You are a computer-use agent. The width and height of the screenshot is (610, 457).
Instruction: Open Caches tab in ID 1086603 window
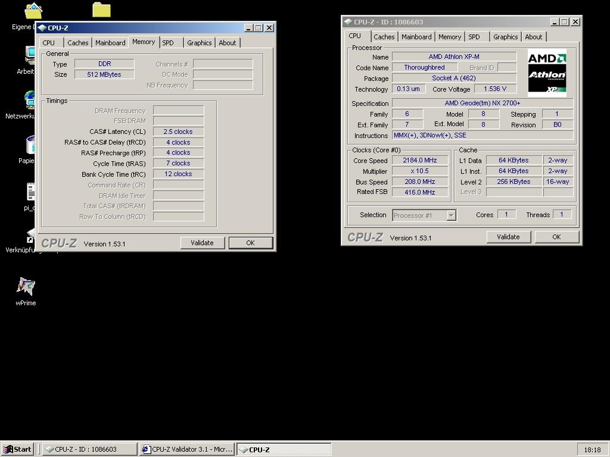point(384,37)
